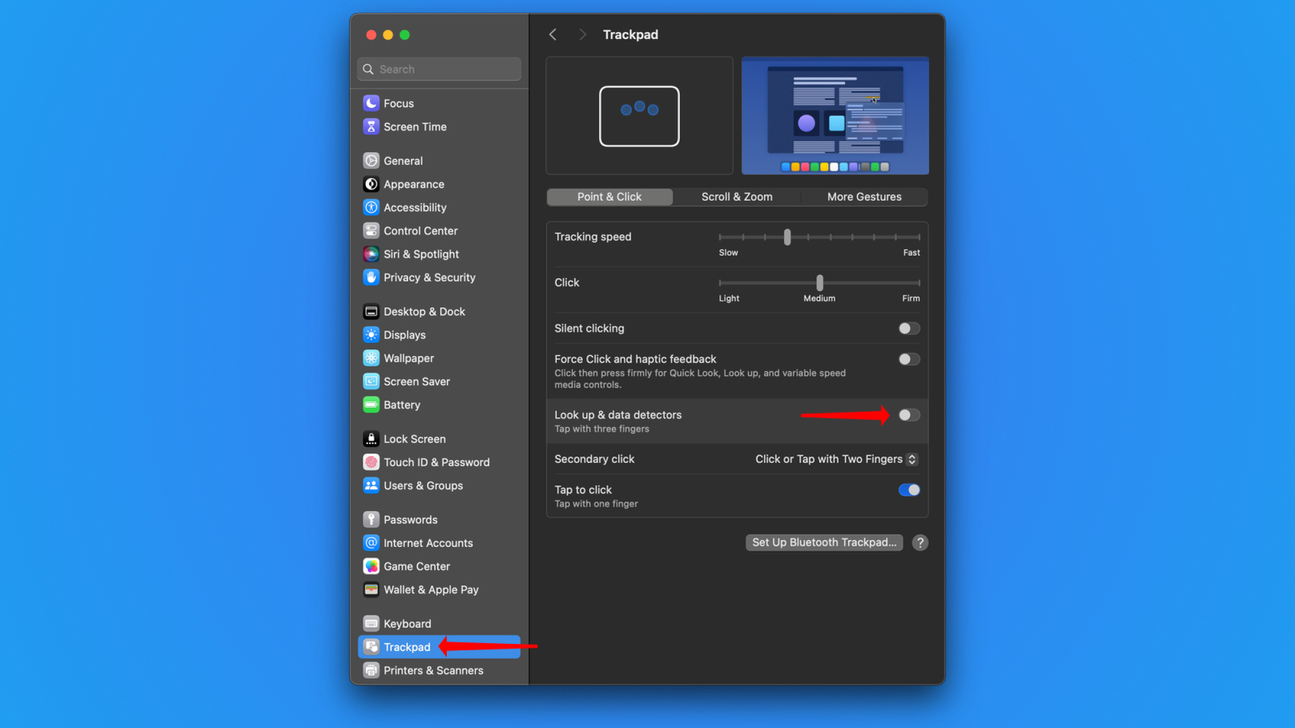1295x728 pixels.
Task: Click Set Up Bluetooth Trackpad button
Action: click(x=824, y=542)
